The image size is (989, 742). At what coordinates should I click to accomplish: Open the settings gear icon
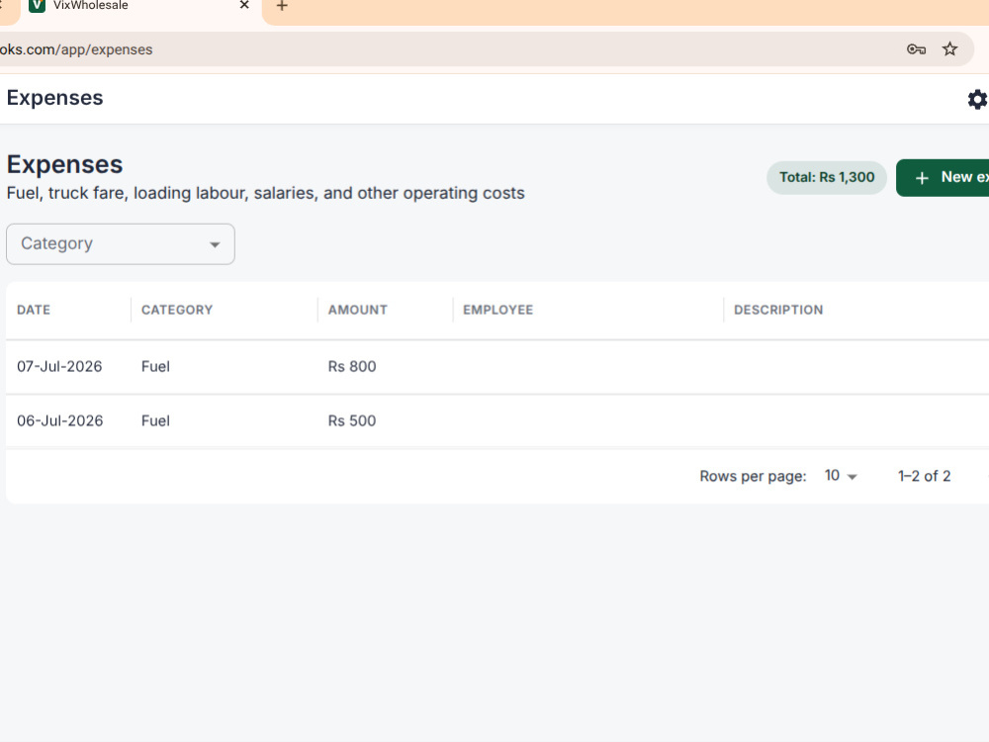pos(977,99)
